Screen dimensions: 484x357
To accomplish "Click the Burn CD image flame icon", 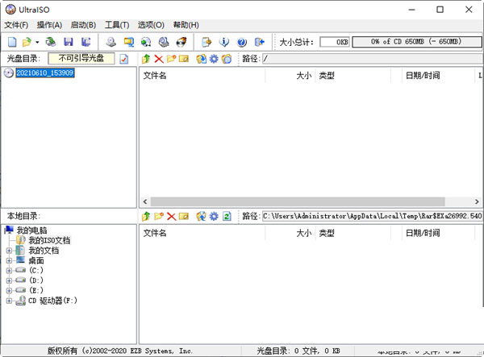I will 181,41.
